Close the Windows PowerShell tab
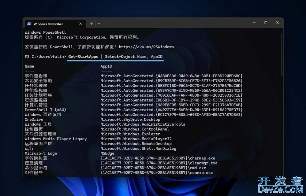 80,24
